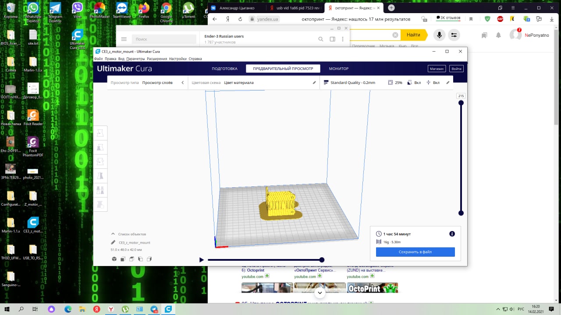Show print info via the 'i' icon
The image size is (561, 315).
click(452, 234)
